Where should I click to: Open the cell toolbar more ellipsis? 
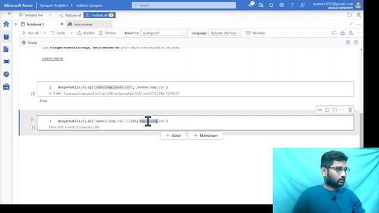[x=342, y=110]
